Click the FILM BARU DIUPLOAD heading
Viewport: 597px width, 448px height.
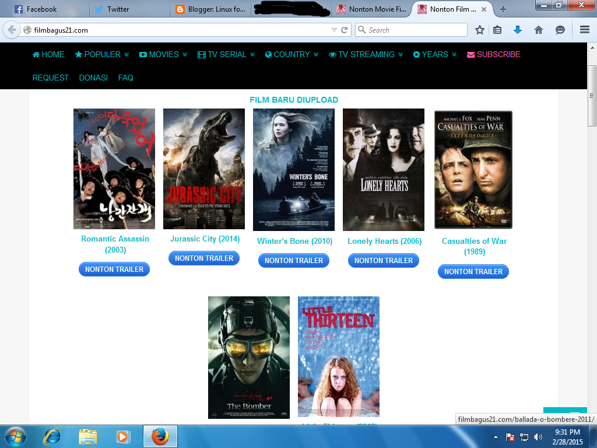tap(294, 100)
